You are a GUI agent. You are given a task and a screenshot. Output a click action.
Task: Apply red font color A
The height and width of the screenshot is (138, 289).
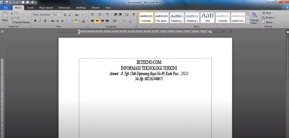[x=83, y=21]
